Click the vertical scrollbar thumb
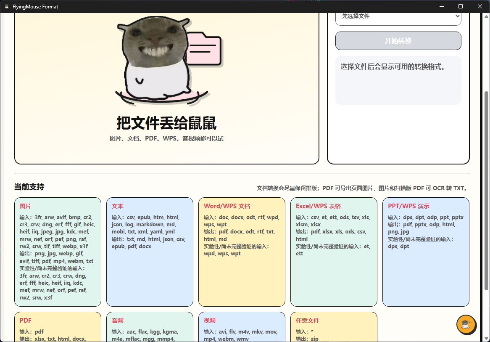The width and height of the screenshot is (490, 342). (x=486, y=191)
